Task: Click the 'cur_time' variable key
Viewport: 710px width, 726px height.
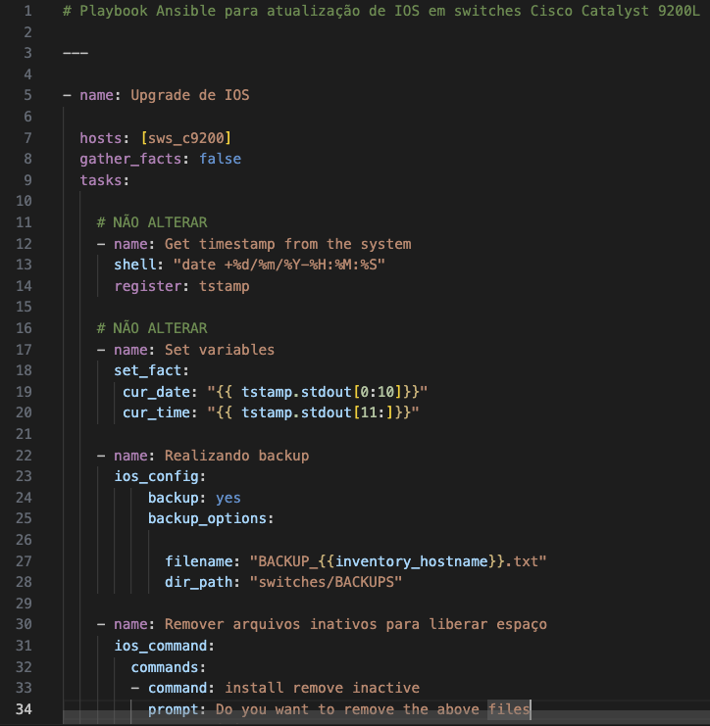Action: point(156,412)
